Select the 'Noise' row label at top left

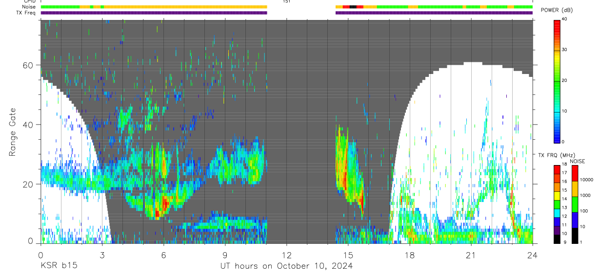(x=29, y=7)
